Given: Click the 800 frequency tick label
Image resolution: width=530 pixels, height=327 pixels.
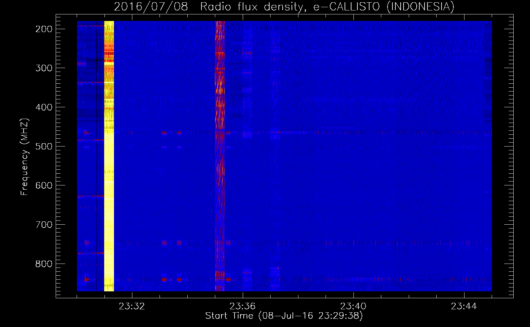Looking at the screenshot, I should (44, 264).
